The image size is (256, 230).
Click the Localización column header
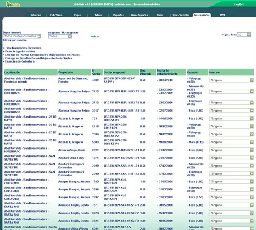(31, 72)
